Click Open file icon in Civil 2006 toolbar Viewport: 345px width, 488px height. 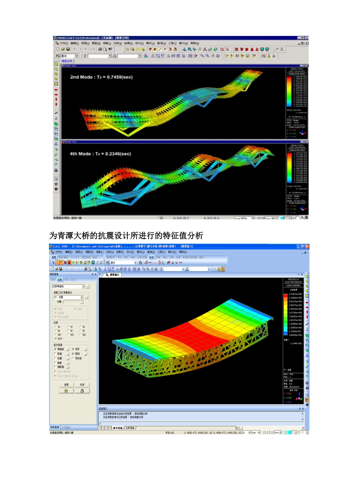pos(57,269)
